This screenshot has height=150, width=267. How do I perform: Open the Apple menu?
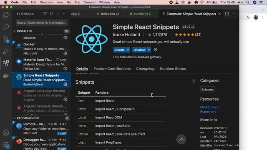(5, 2)
